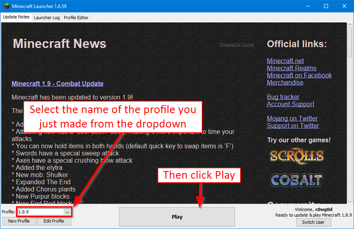Click the large Play button
Viewport: 354px width, 229px height.
[x=177, y=217]
